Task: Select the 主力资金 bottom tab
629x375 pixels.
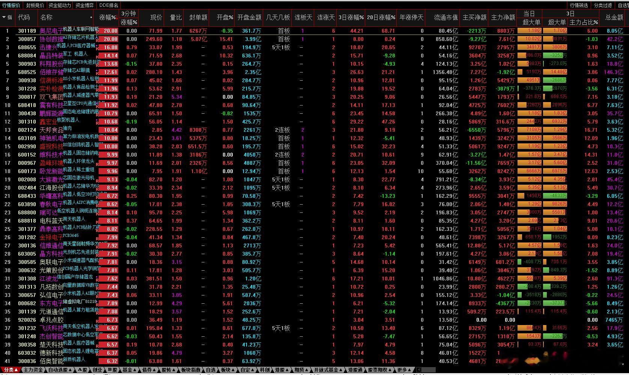Action: point(33,370)
